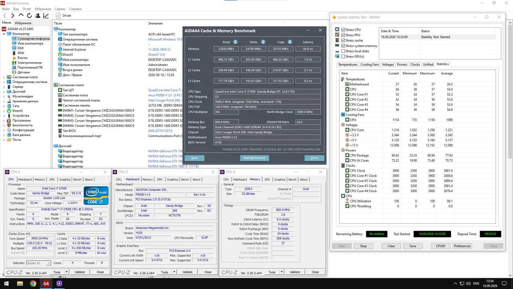Screen dimensions: 513x289
Task: Click the info icon next to Write column
Action: pyautogui.click(x=263, y=42)
